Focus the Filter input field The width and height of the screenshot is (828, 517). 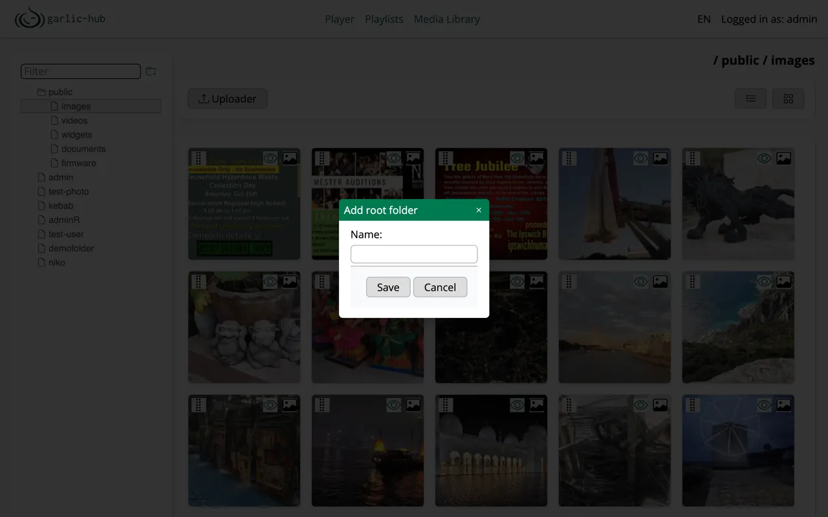click(81, 71)
